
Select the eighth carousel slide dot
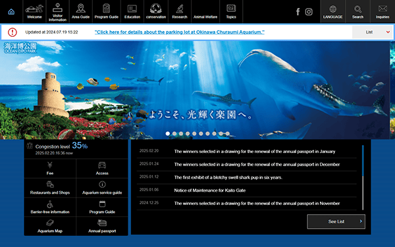214,133
